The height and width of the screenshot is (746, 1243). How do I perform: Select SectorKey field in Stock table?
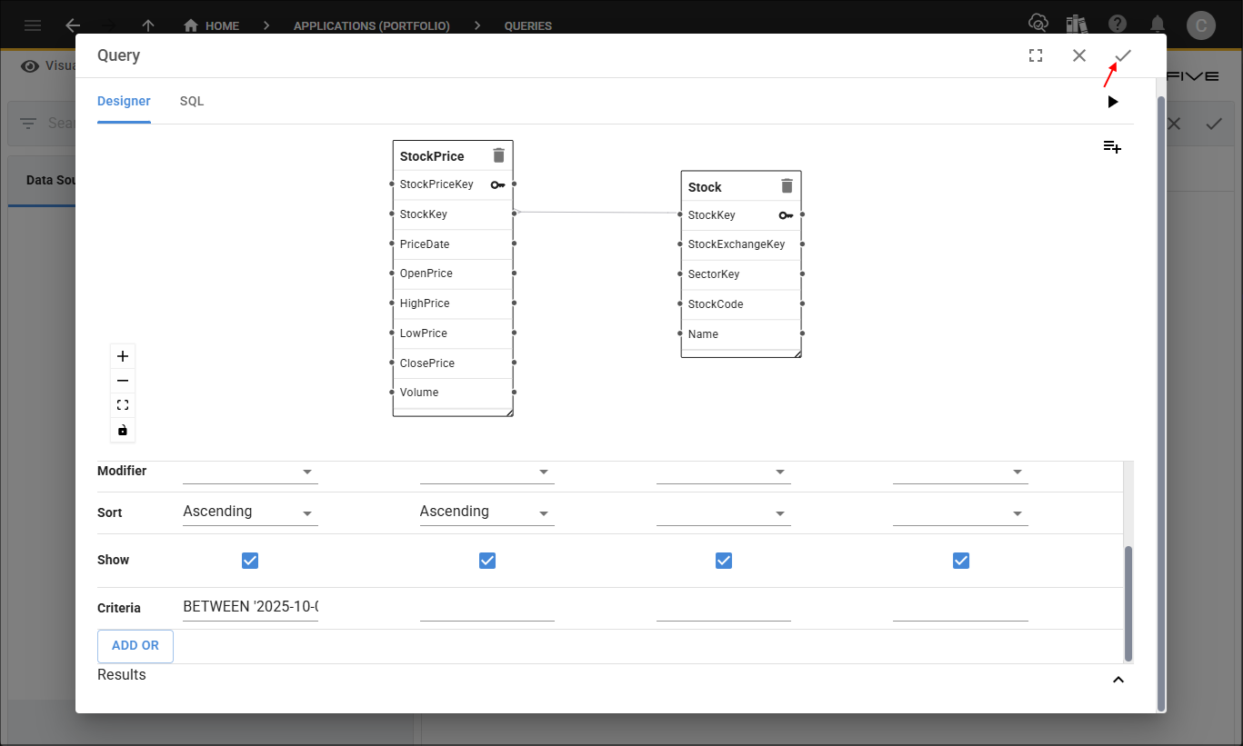tap(741, 274)
